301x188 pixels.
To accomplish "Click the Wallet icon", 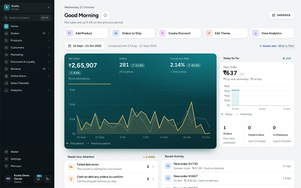I will pos(6,152).
